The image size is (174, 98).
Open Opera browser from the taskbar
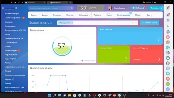[x=95, y=95]
